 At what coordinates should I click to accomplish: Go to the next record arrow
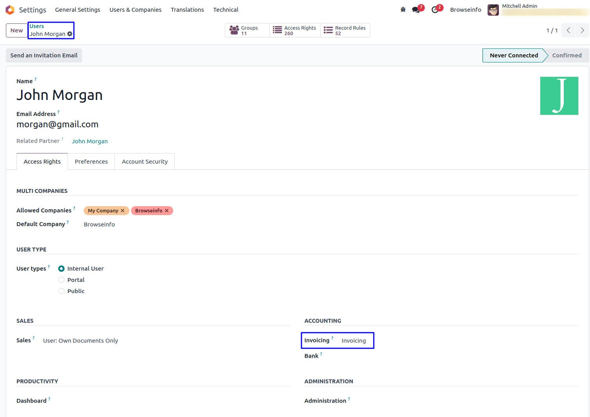pos(582,30)
